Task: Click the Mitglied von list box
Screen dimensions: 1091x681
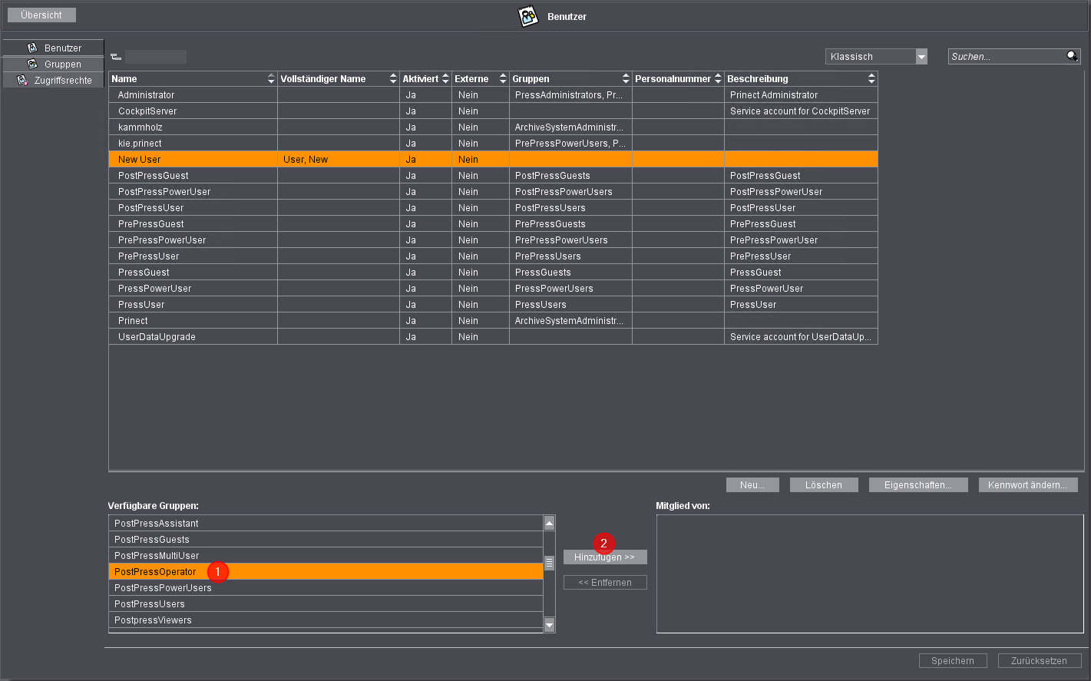Action: click(x=870, y=574)
